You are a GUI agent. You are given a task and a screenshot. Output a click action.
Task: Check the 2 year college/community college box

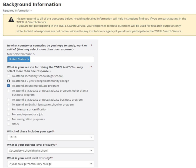coord(8,81)
